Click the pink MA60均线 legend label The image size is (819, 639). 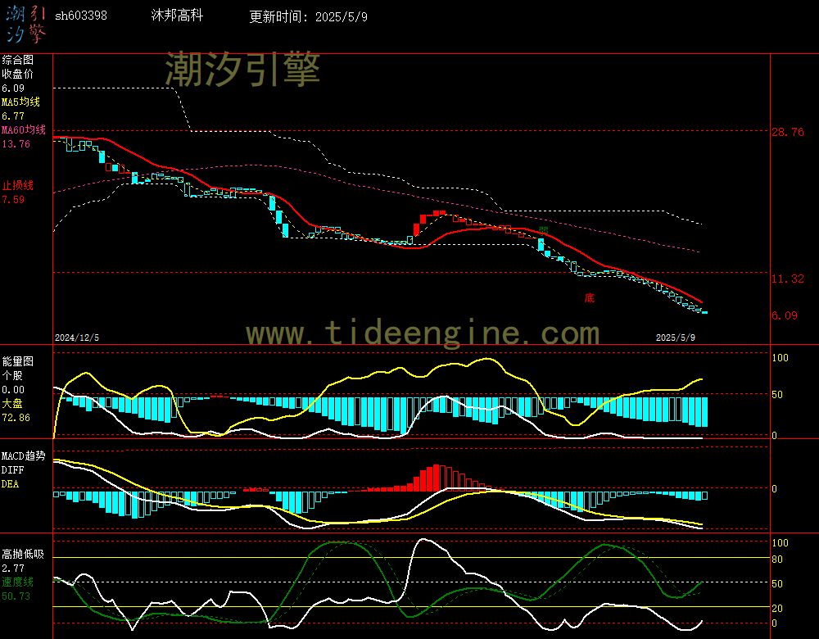pyautogui.click(x=24, y=129)
